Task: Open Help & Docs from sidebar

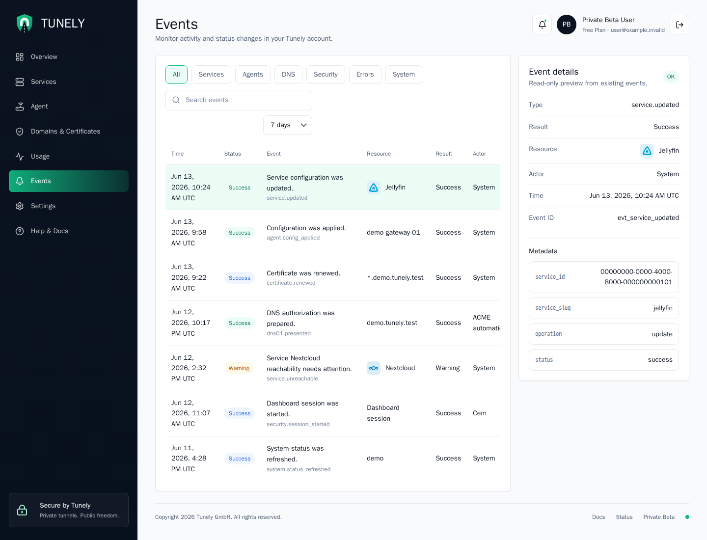Action: (x=69, y=231)
